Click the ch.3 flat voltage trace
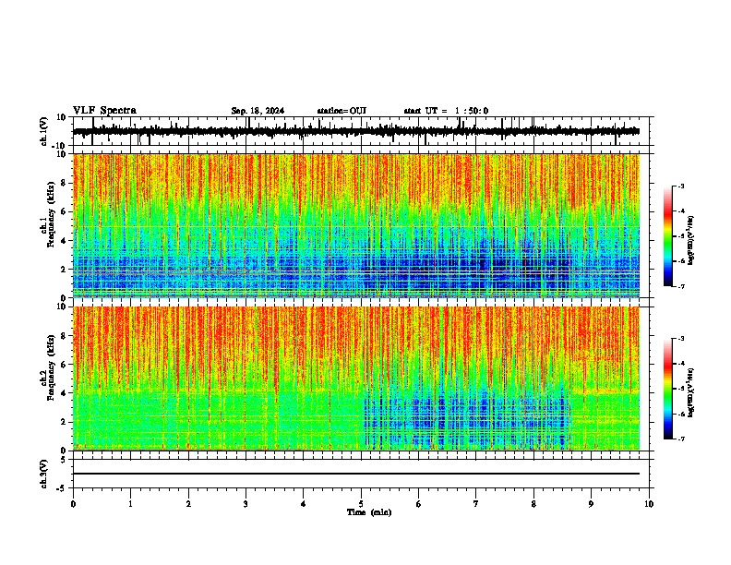This screenshot has width=731, height=565. [356, 474]
